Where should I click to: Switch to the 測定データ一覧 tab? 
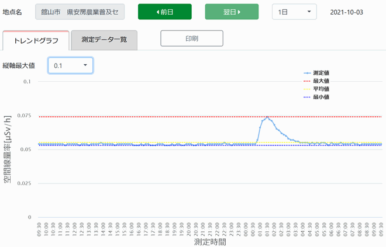(104, 40)
